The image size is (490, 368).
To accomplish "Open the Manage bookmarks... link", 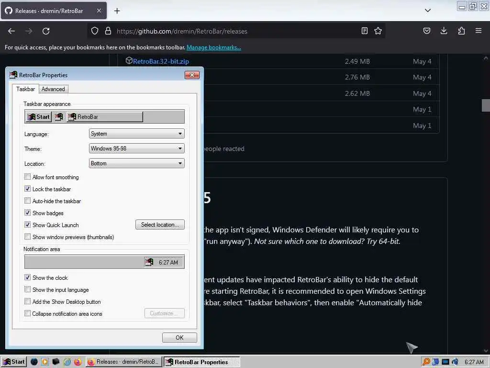I will (214, 47).
